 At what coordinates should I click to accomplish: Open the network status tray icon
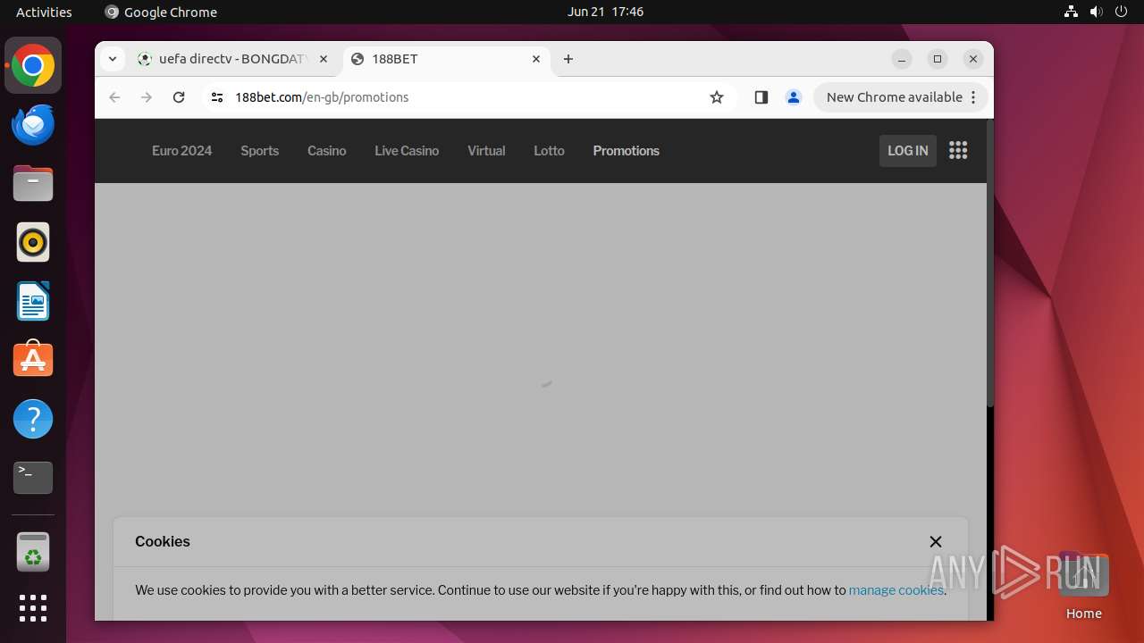[x=1071, y=12]
